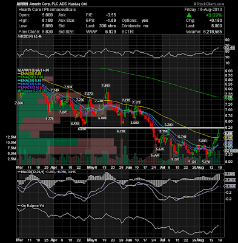Click the 5.950 price label
This screenshot has width=238, height=243.
click(x=164, y=131)
